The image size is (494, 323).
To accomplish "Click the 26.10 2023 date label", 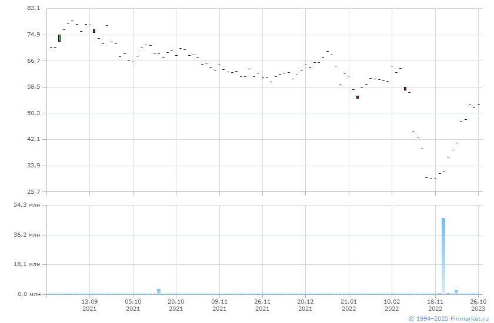I will (x=478, y=305).
